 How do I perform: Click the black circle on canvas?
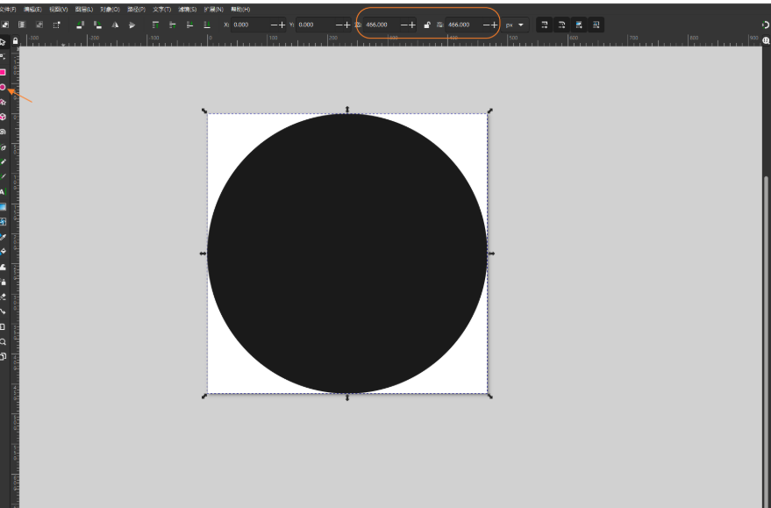347,254
